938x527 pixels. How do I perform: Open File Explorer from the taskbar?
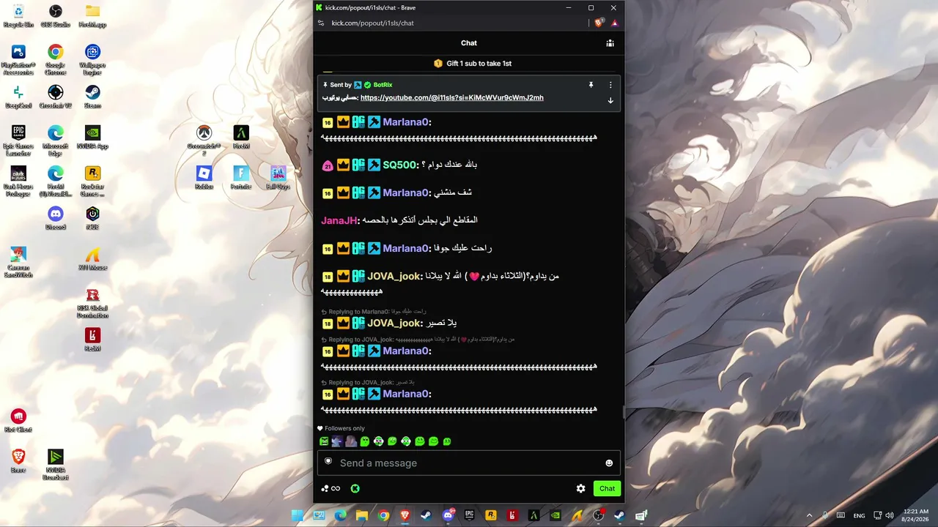[361, 516]
